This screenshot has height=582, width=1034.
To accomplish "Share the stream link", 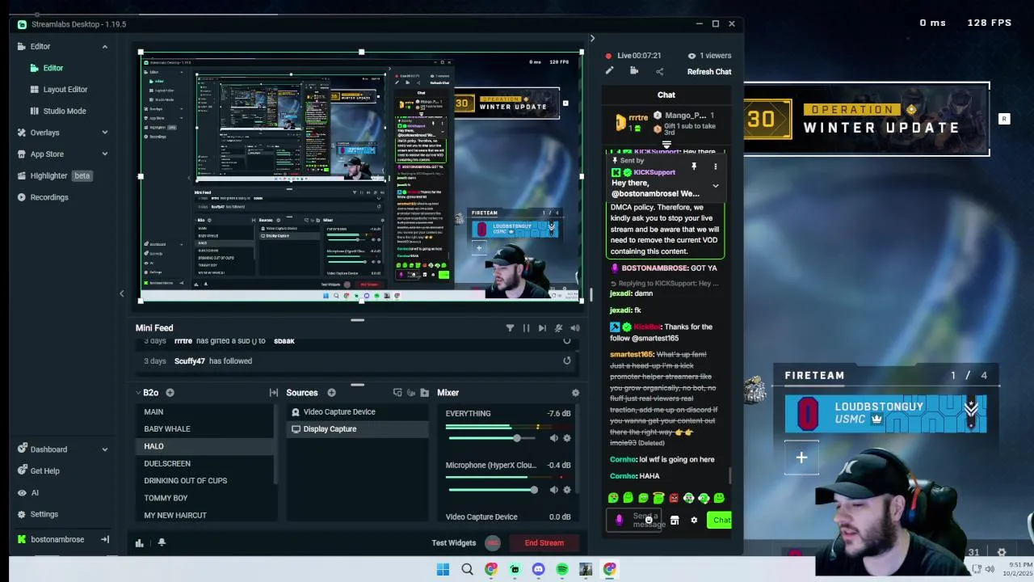I will [x=659, y=71].
